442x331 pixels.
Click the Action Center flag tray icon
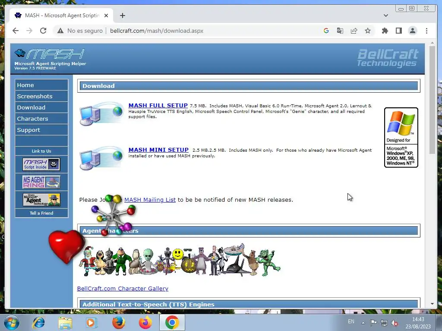[373, 323]
